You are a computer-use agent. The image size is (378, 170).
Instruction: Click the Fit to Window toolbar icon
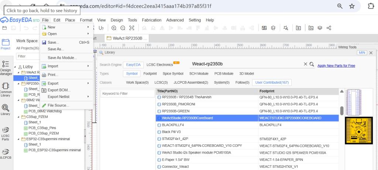tap(131, 28)
